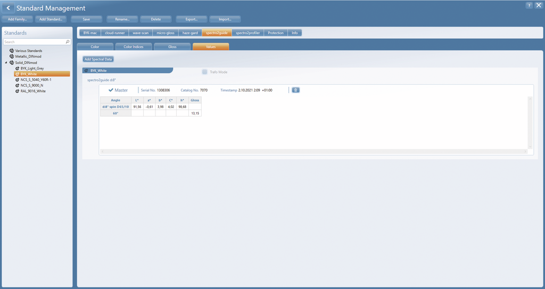Click the NCS_S_9000_N standard icon
Image resolution: width=545 pixels, height=289 pixels.
(x=18, y=85)
